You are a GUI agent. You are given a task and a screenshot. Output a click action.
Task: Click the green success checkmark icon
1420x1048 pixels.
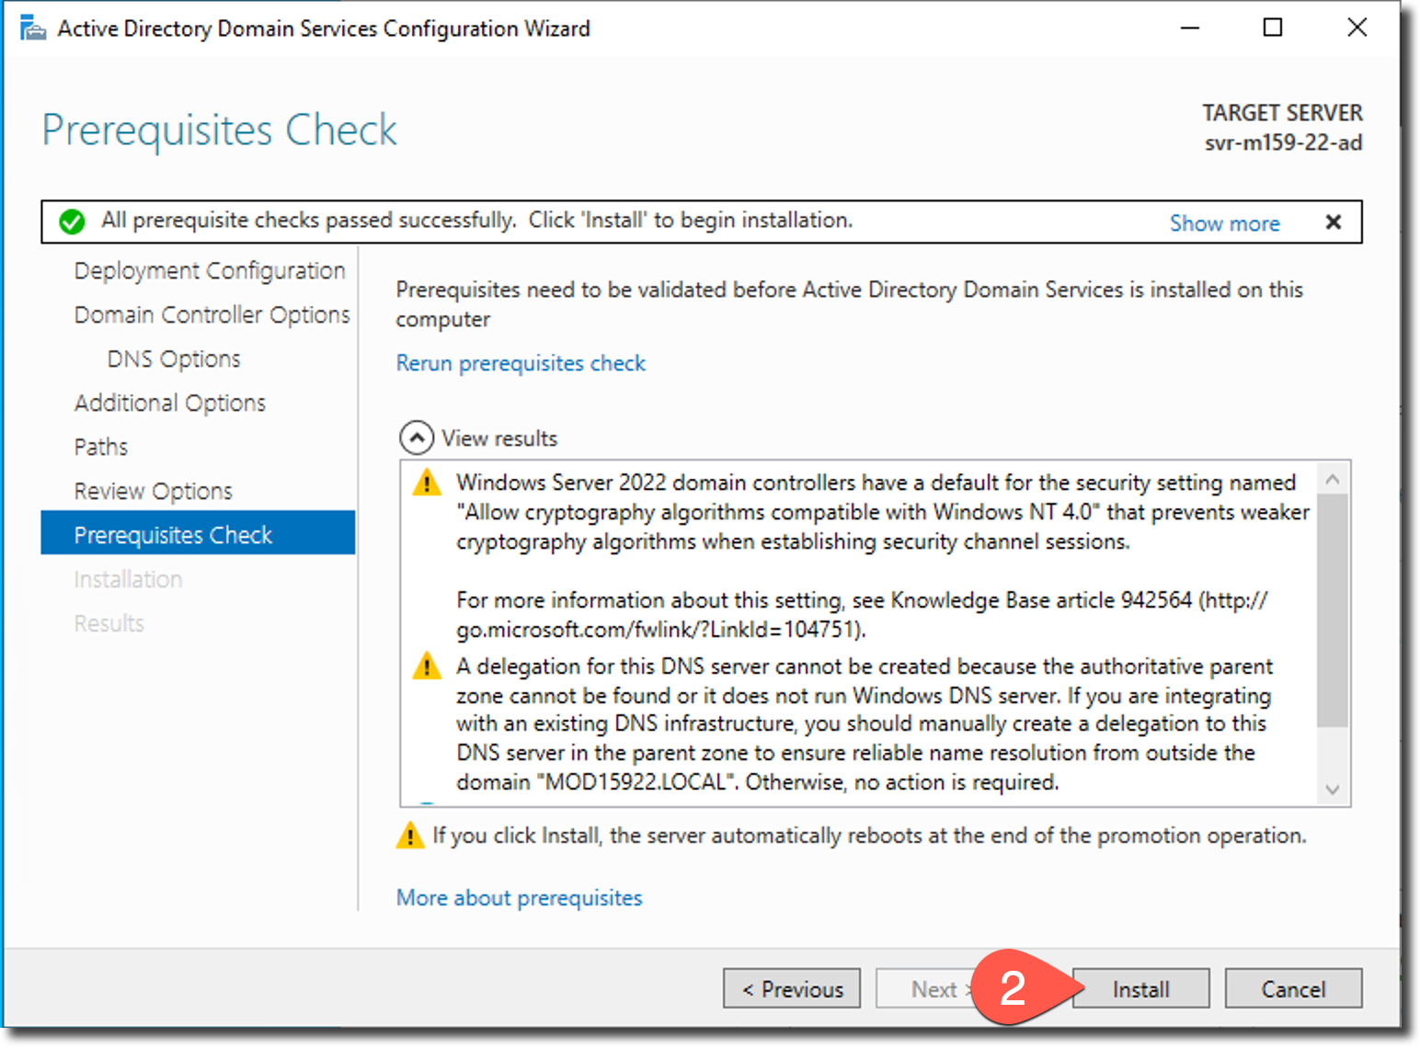click(72, 222)
